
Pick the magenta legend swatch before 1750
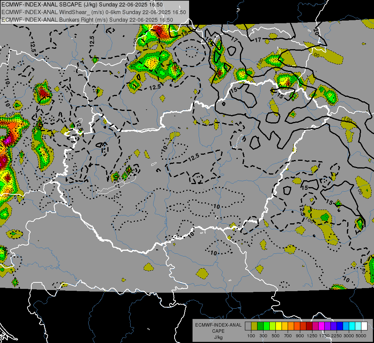(x=322, y=326)
